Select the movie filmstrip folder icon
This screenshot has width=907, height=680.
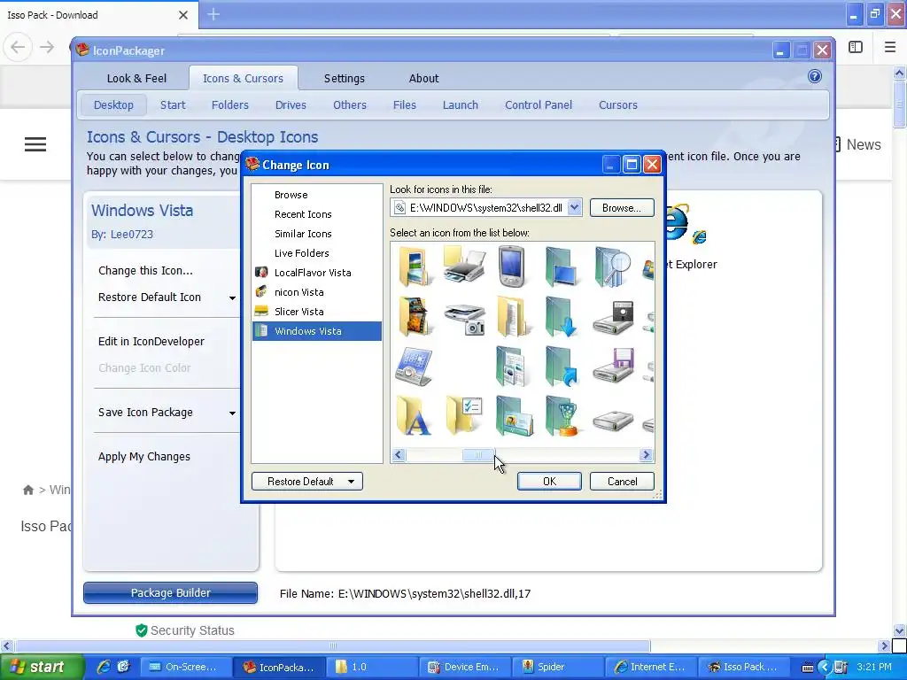415,317
